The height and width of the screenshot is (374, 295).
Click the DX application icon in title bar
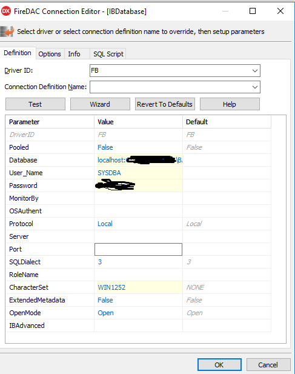(x=6, y=11)
